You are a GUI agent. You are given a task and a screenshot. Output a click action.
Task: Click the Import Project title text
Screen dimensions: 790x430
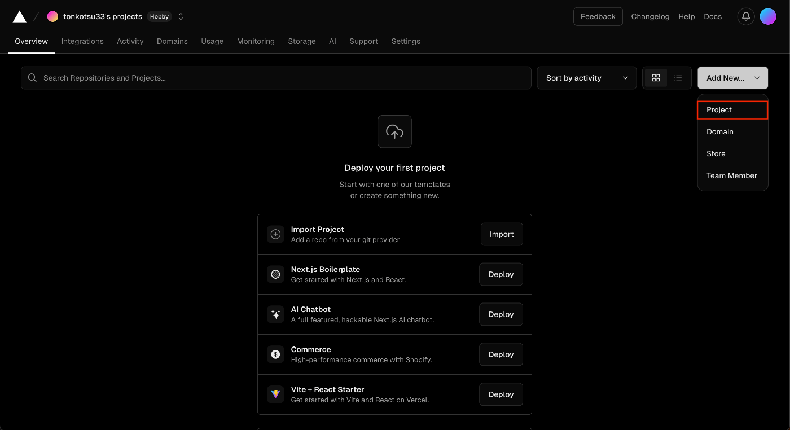tap(317, 229)
